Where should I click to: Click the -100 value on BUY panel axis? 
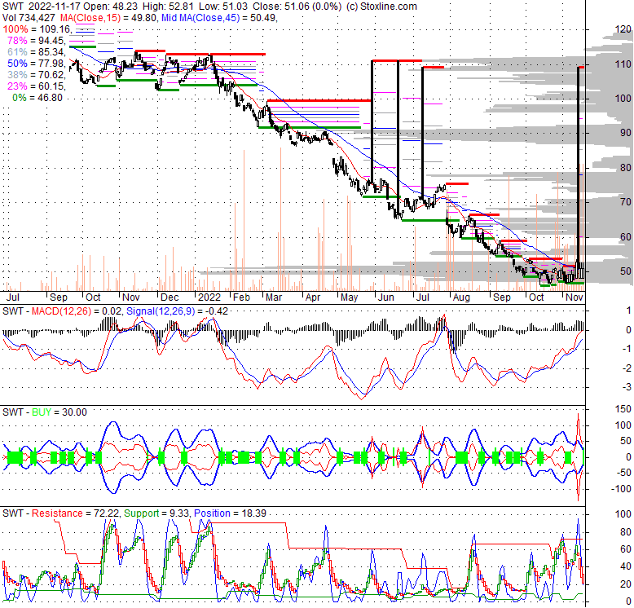(x=621, y=489)
